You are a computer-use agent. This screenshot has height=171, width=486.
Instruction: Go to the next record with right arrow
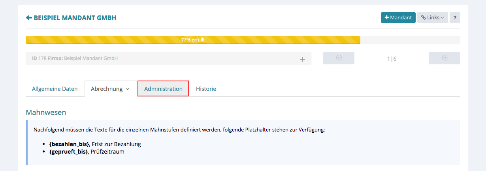coord(445,58)
